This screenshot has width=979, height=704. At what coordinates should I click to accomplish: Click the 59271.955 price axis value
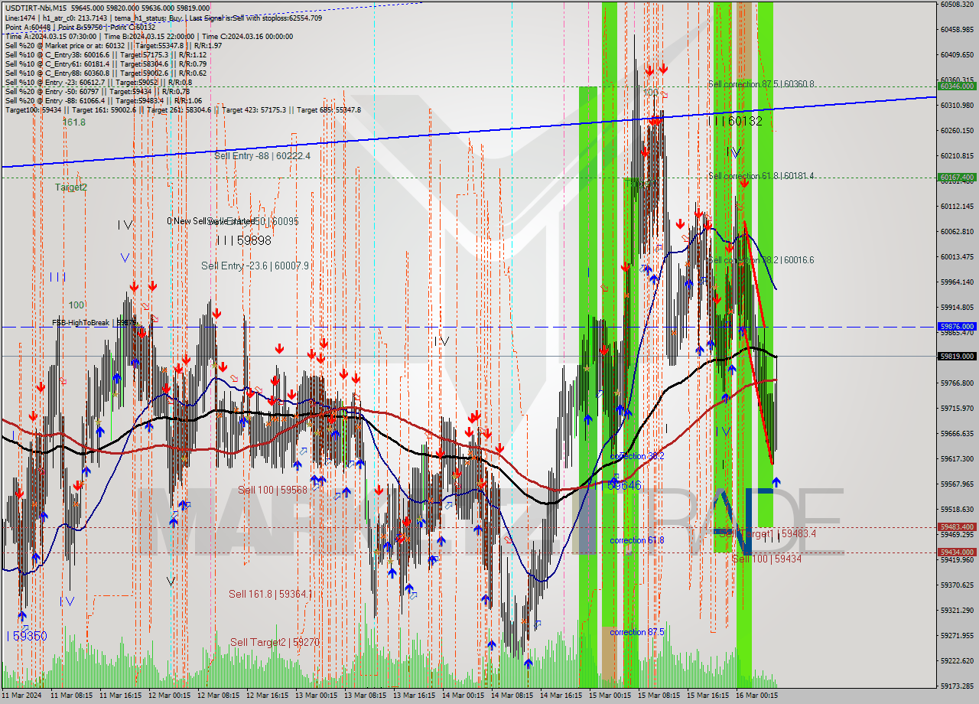click(x=957, y=635)
